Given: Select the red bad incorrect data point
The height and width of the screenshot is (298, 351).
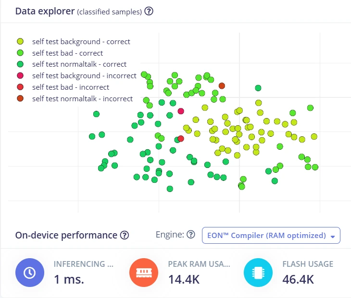Looking at the screenshot, I should [181, 139].
